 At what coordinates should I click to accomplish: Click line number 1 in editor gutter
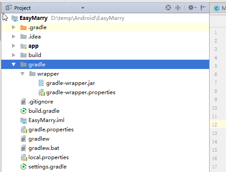coord(216,32)
